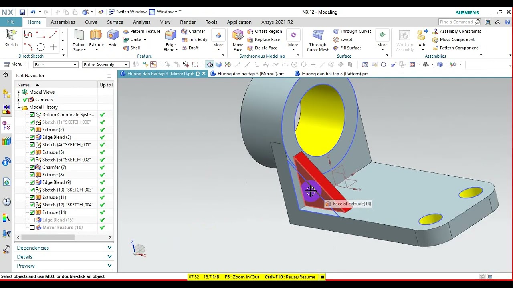Click the Extrude feature icon
Screen dimensions: 513x288
[96, 38]
